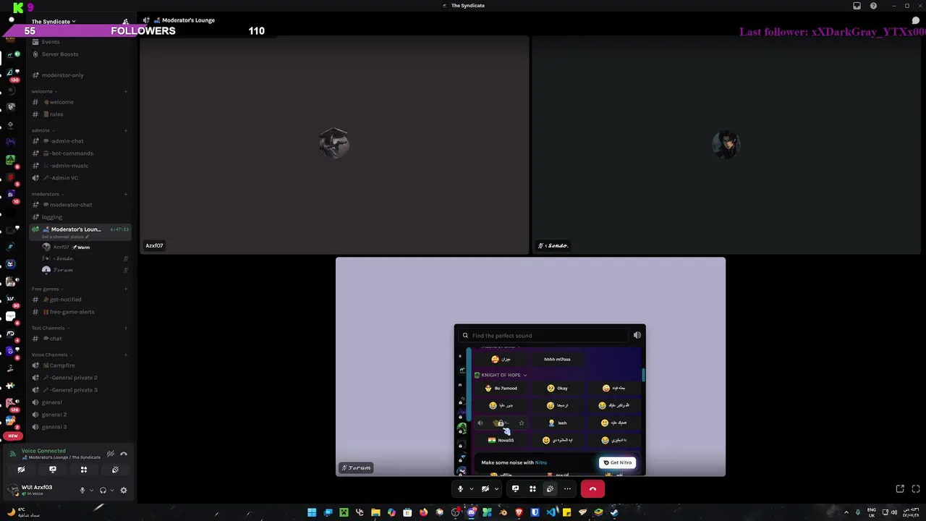
Task: Add a channel to the moderators category
Action: pos(126,194)
